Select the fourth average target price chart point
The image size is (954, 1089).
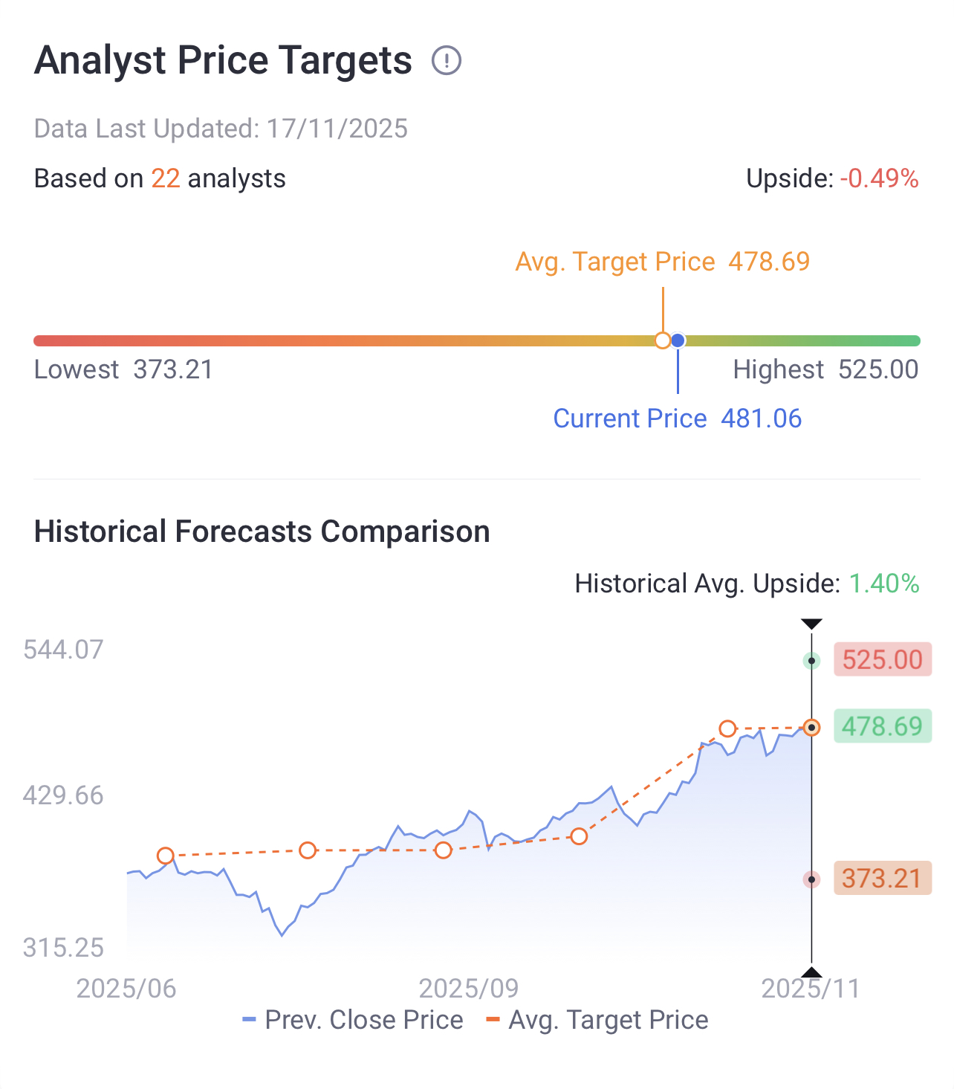coord(579,837)
